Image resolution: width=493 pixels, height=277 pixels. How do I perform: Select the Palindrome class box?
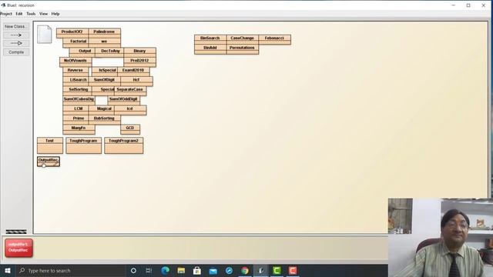[105, 33]
